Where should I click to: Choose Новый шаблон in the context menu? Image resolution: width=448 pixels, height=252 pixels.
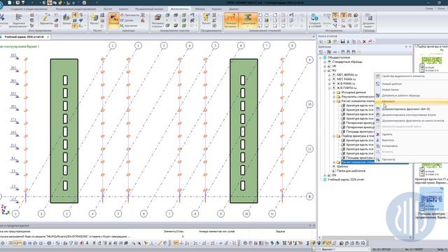(x=392, y=84)
